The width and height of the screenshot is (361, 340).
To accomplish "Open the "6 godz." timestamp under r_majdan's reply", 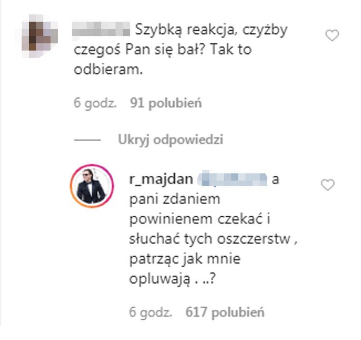I will tap(151, 313).
